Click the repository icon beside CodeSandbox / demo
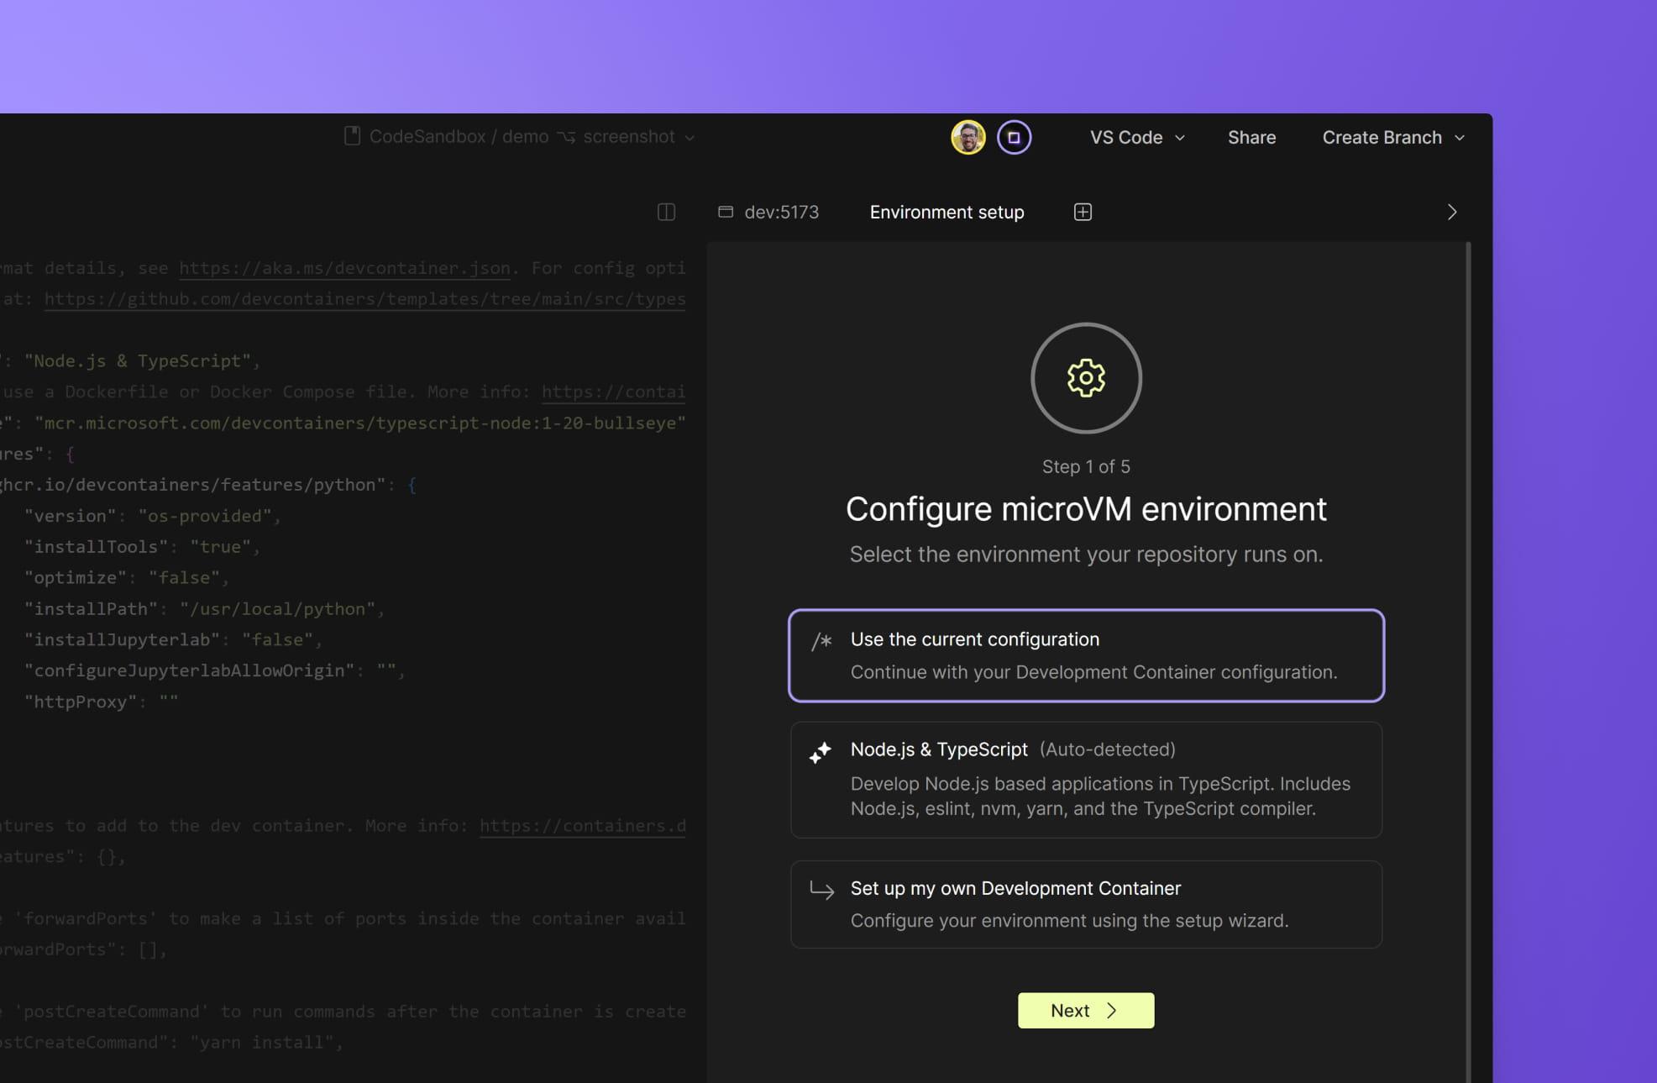The image size is (1657, 1083). [352, 135]
